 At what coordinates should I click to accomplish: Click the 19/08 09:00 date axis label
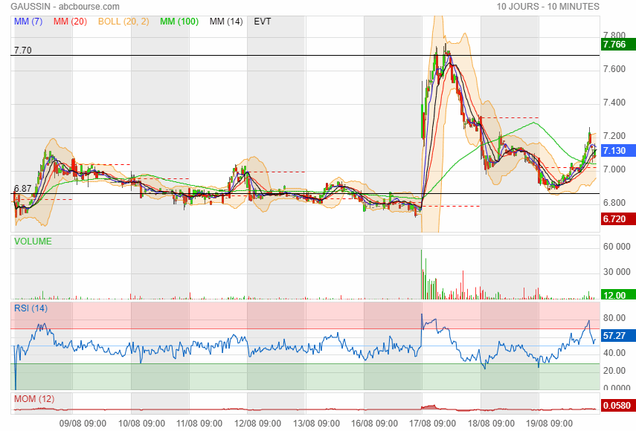[549, 424]
